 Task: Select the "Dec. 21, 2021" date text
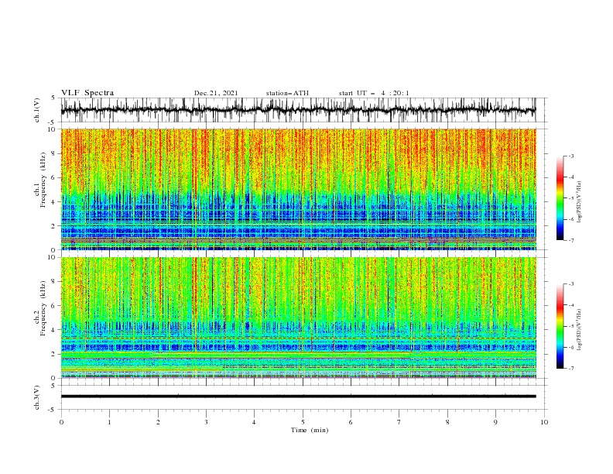216,93
